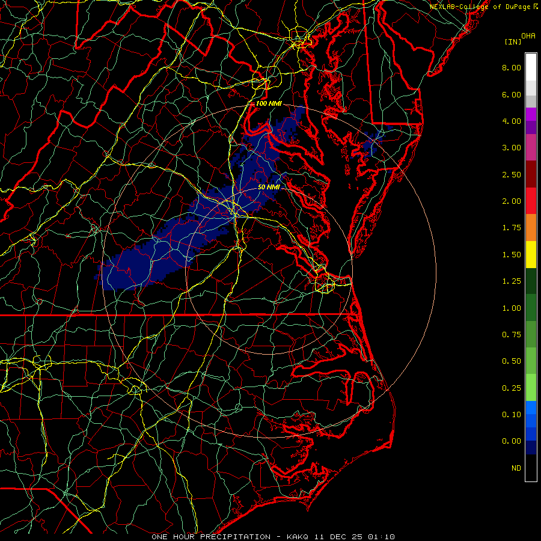Screen dimensions: 541x541
Task: Select the 1.75 legend value
Action: pos(512,228)
